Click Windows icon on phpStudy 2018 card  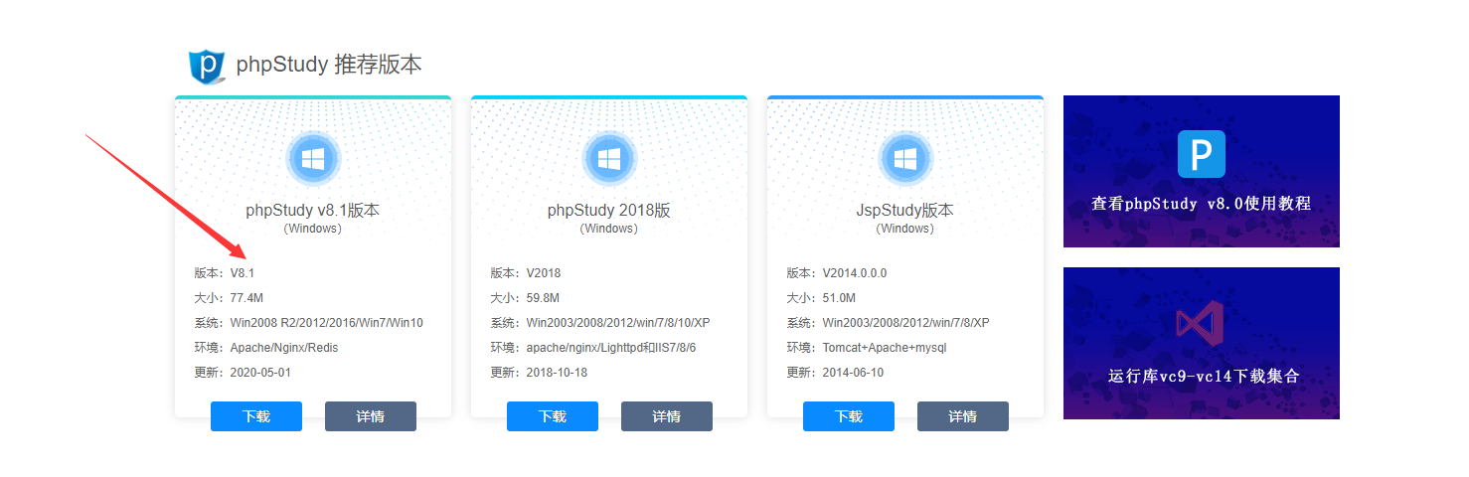(609, 159)
